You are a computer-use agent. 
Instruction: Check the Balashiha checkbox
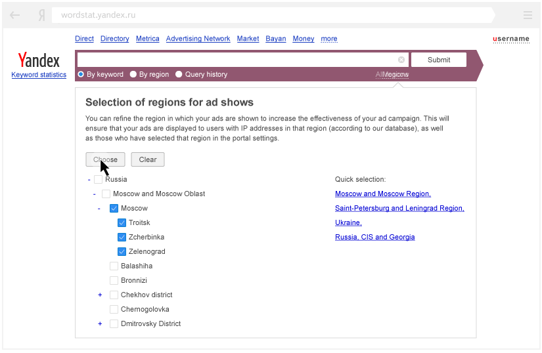point(114,266)
